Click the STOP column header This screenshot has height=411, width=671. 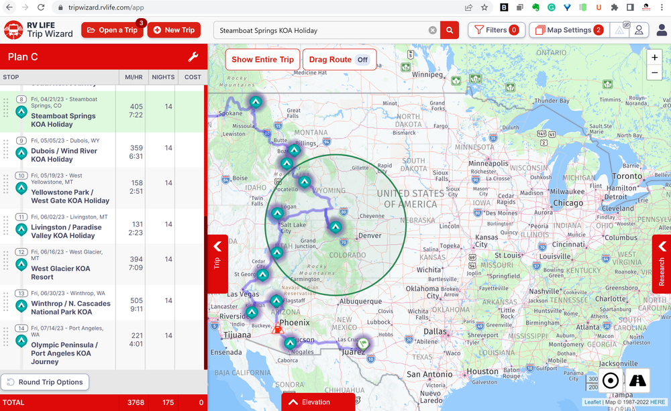coord(11,77)
